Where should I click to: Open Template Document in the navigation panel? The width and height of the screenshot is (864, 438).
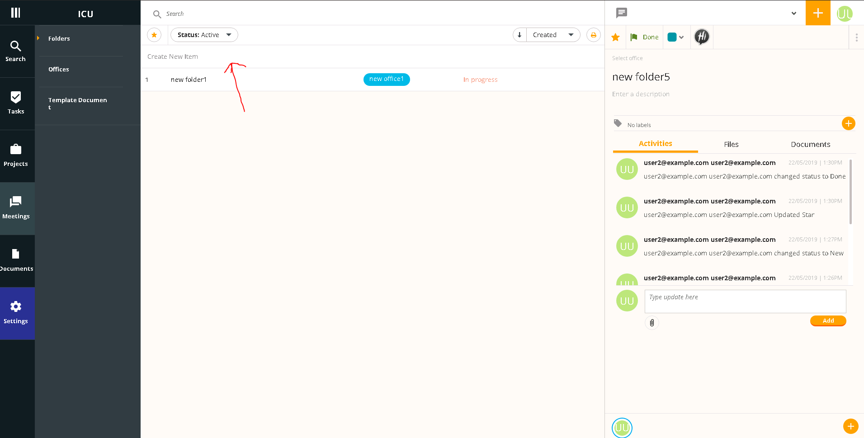pyautogui.click(x=78, y=103)
